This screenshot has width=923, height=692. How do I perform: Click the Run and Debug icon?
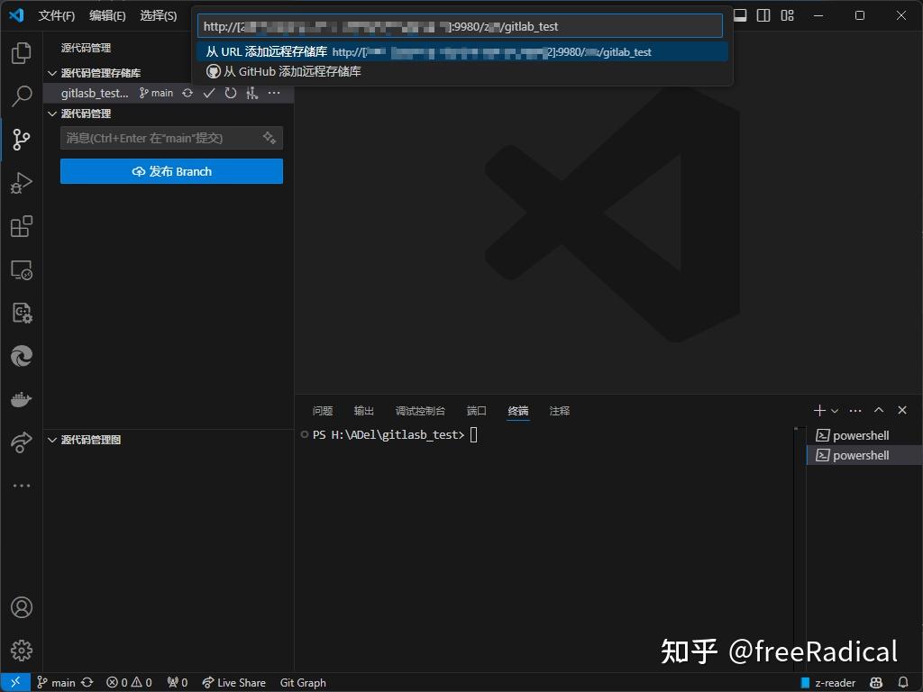pyautogui.click(x=20, y=183)
